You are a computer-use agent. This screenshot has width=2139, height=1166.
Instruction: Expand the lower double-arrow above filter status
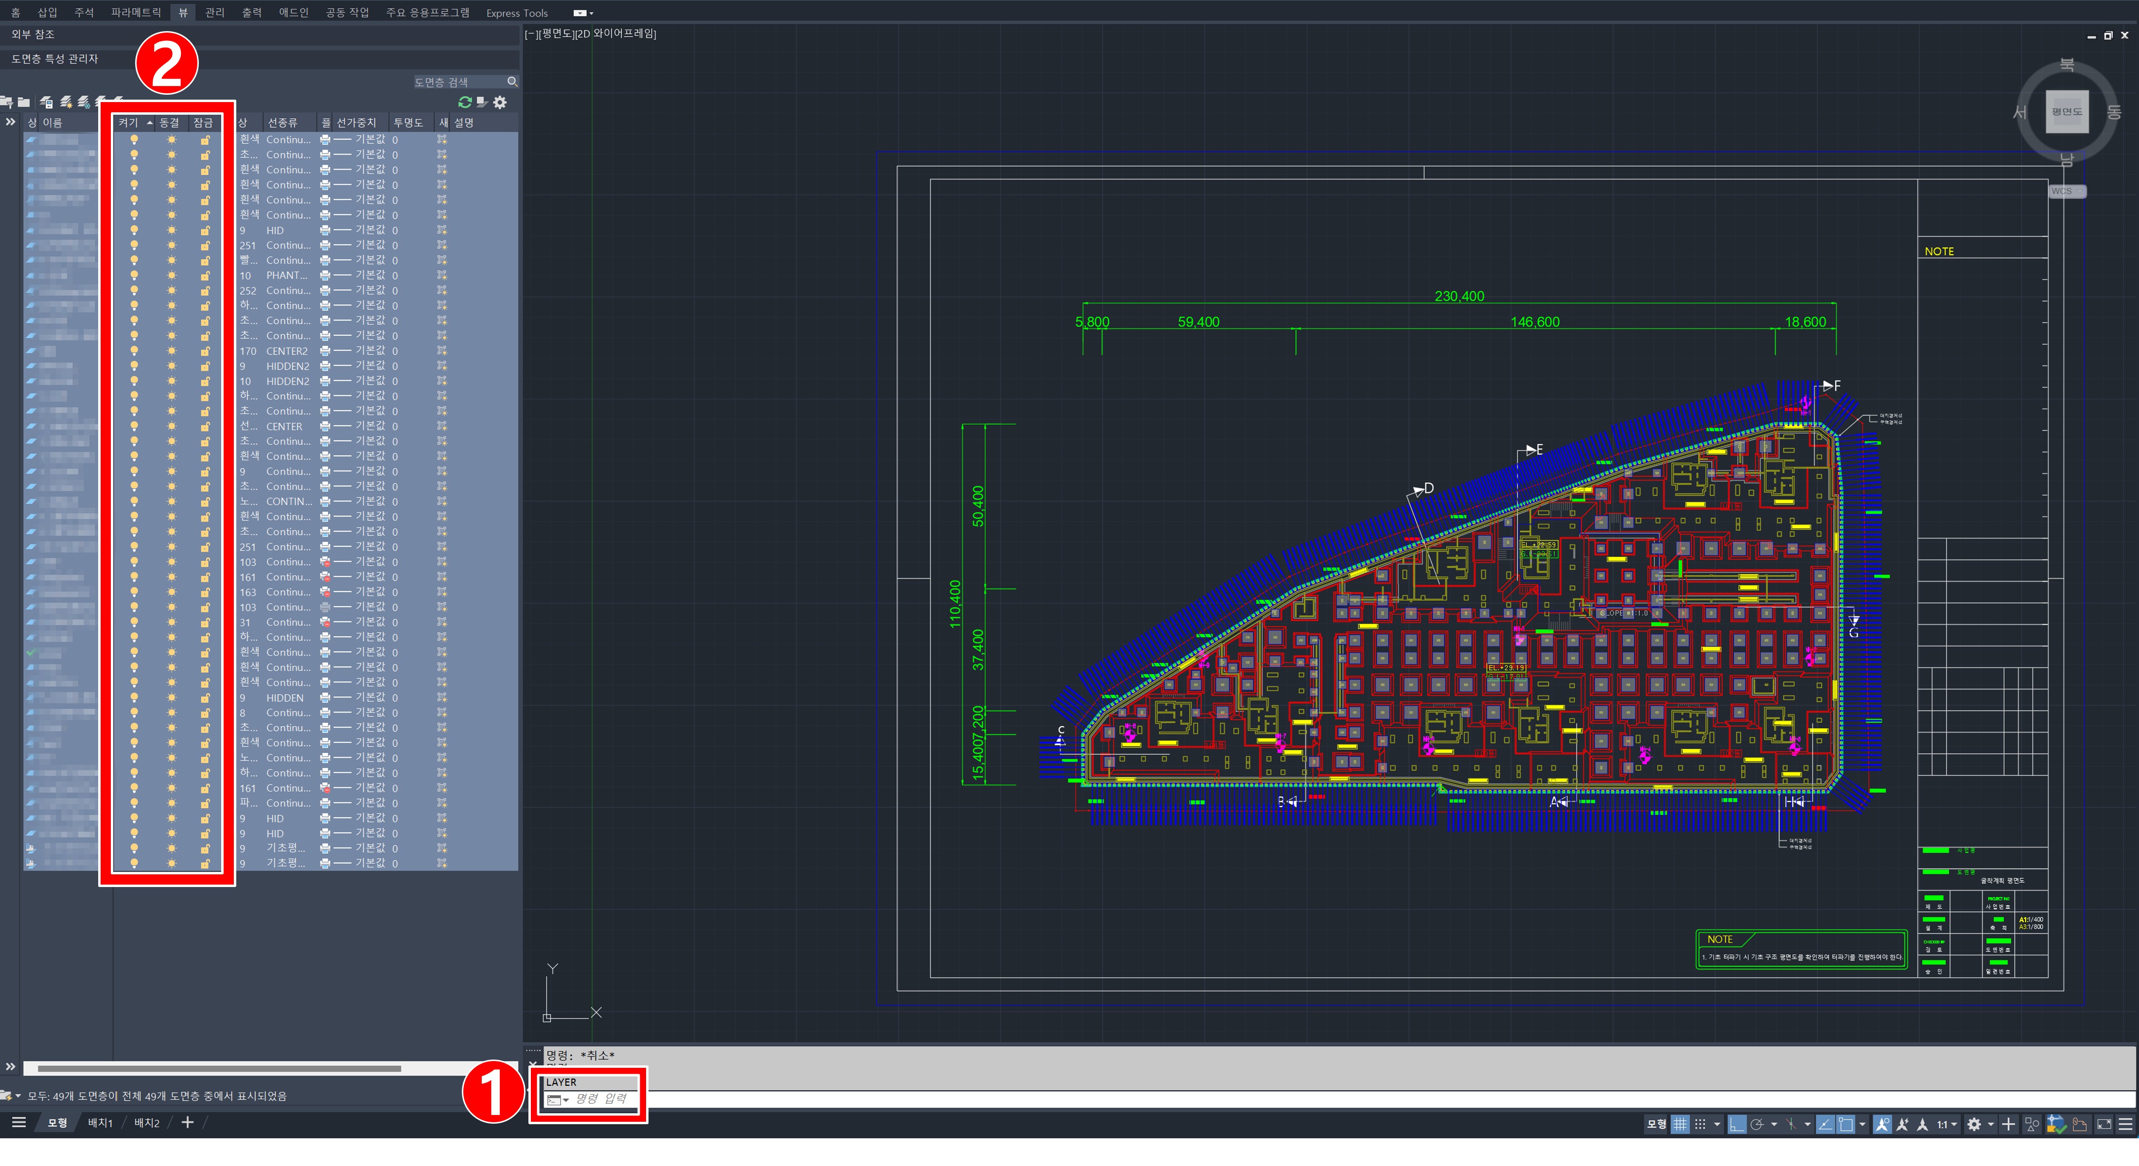pyautogui.click(x=10, y=1067)
